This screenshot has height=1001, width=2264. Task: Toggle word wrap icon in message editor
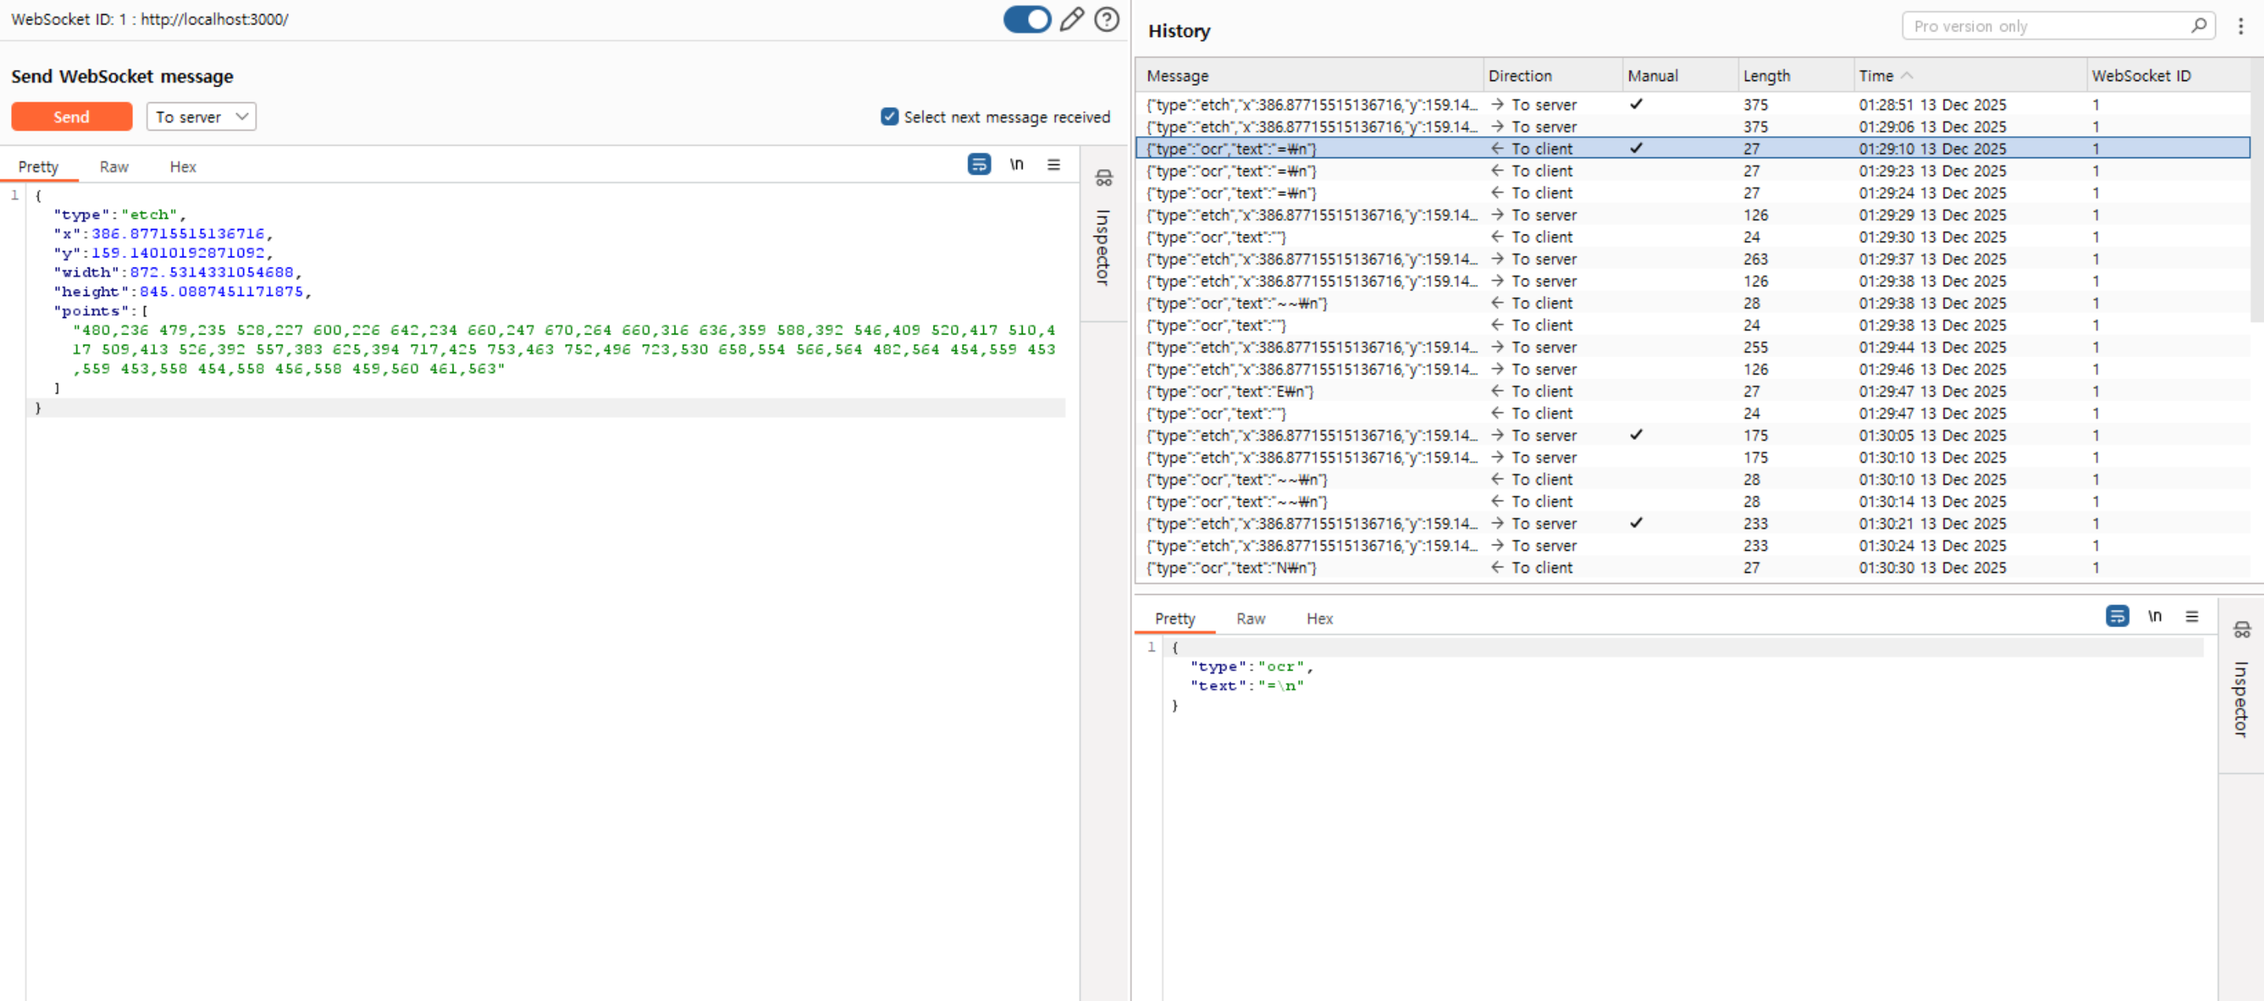979,164
